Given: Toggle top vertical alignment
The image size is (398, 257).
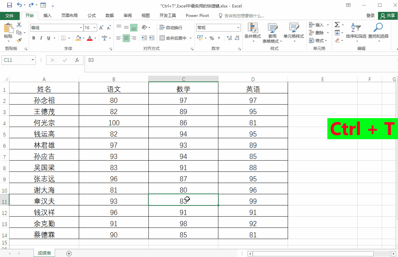Looking at the screenshot, I should click(119, 27).
